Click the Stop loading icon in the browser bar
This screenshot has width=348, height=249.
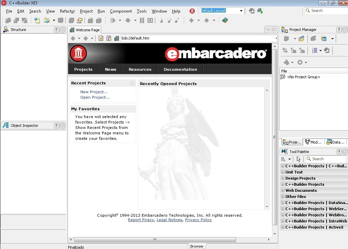coord(101,38)
